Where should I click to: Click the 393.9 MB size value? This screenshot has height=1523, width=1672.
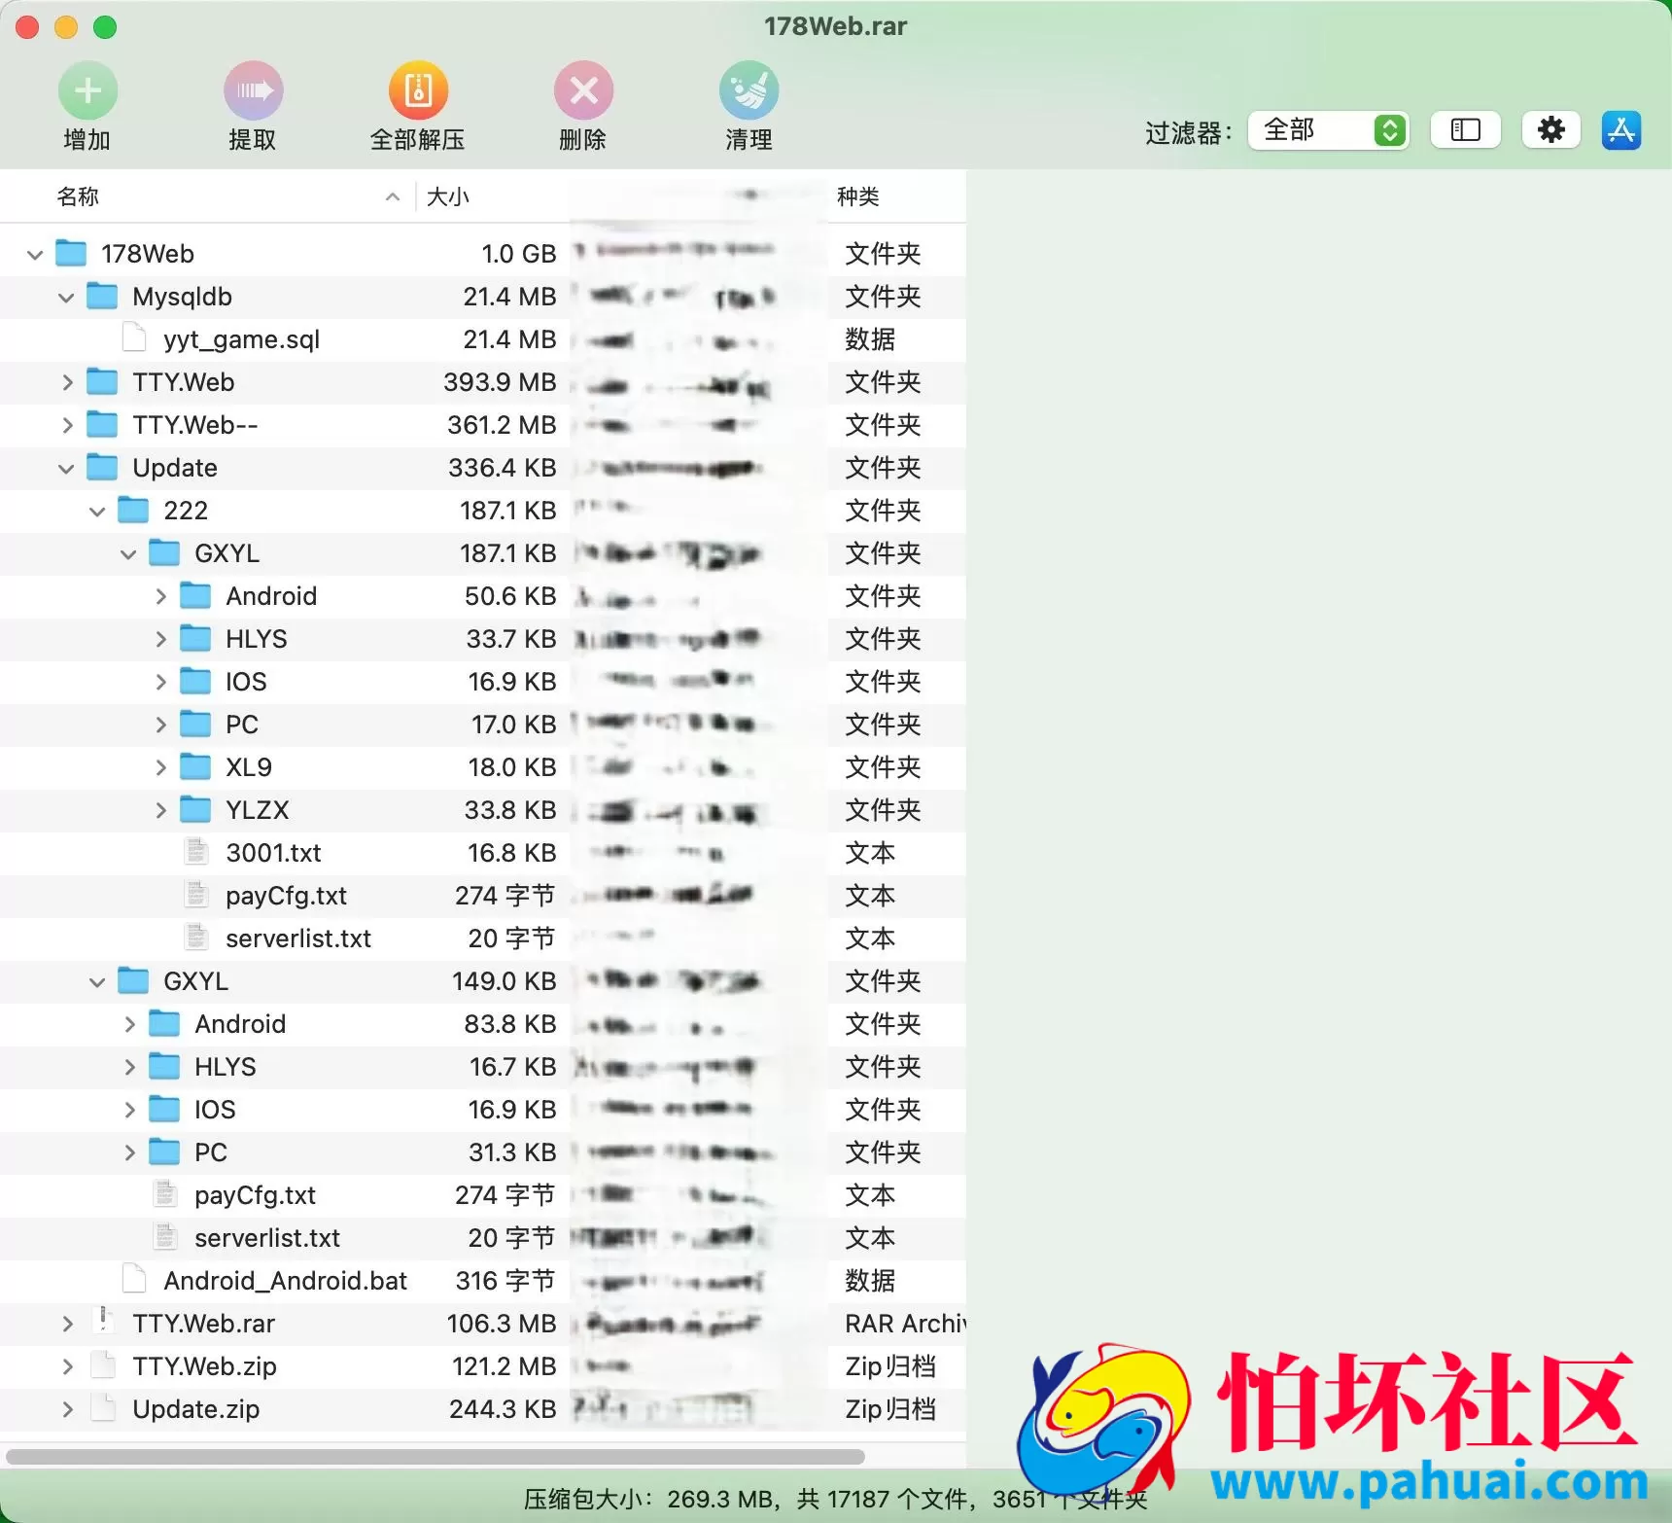click(500, 382)
